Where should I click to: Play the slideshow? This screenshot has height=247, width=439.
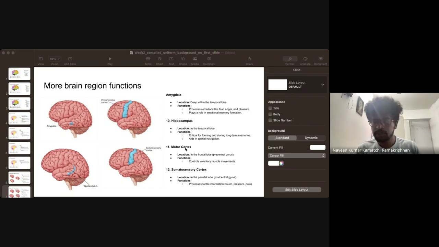(110, 61)
